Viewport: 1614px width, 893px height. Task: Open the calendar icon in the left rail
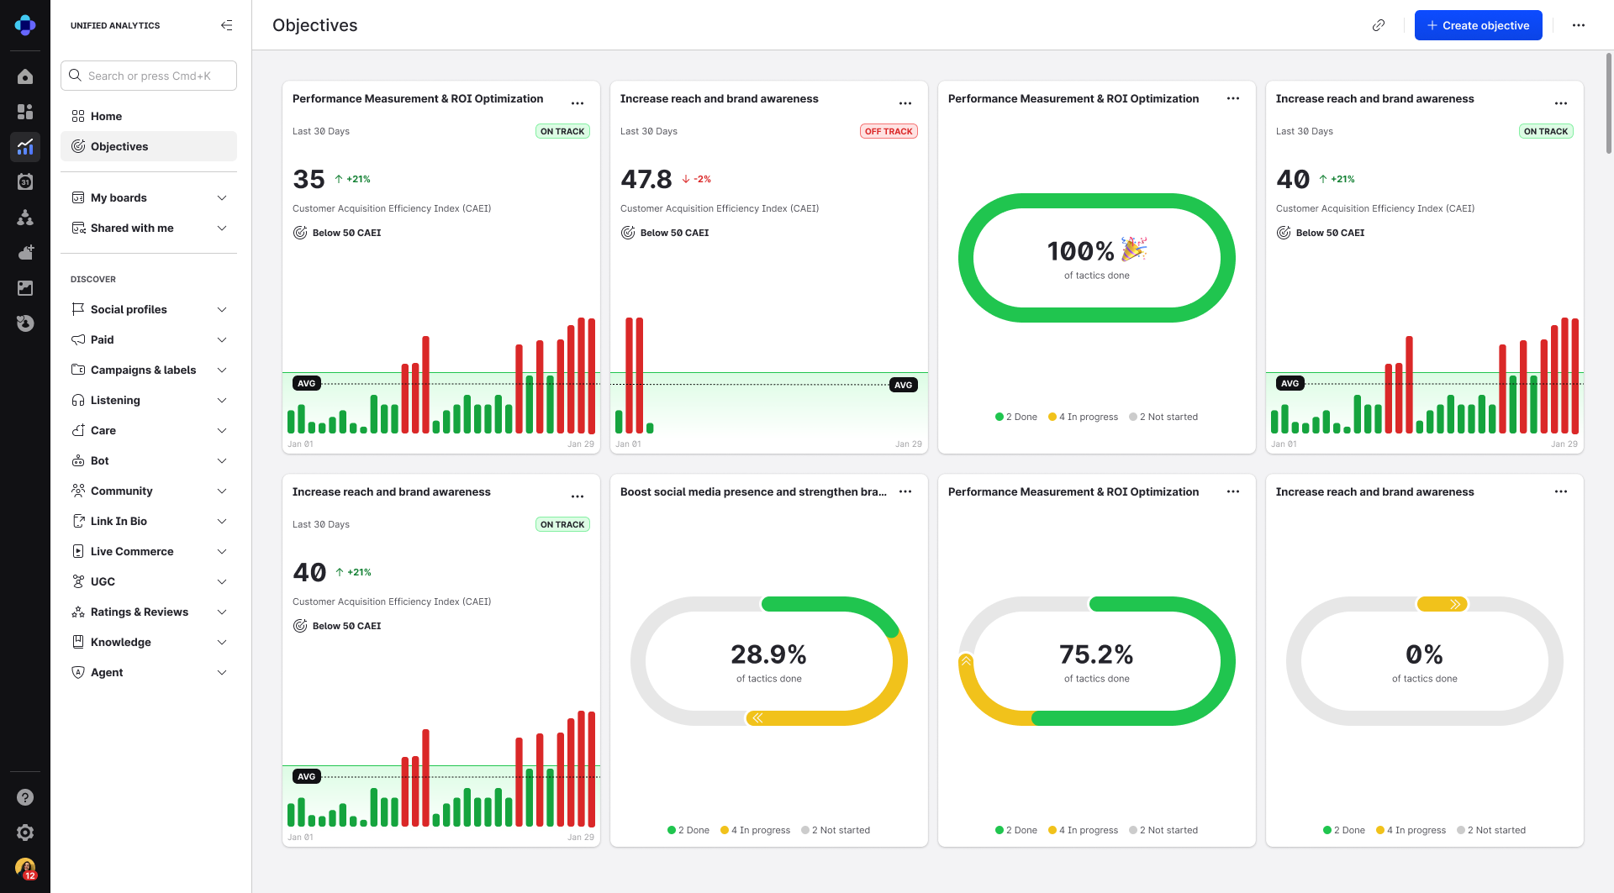(x=25, y=181)
